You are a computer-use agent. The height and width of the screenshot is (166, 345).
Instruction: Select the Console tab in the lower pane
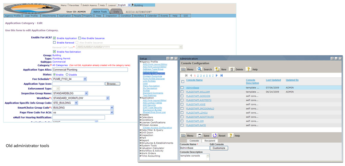point(194,141)
